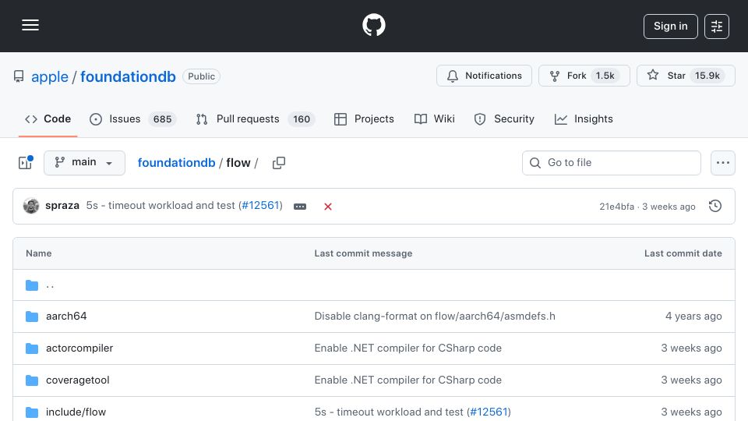748x421 pixels.
Task: Click the Sign in button
Action: (670, 27)
